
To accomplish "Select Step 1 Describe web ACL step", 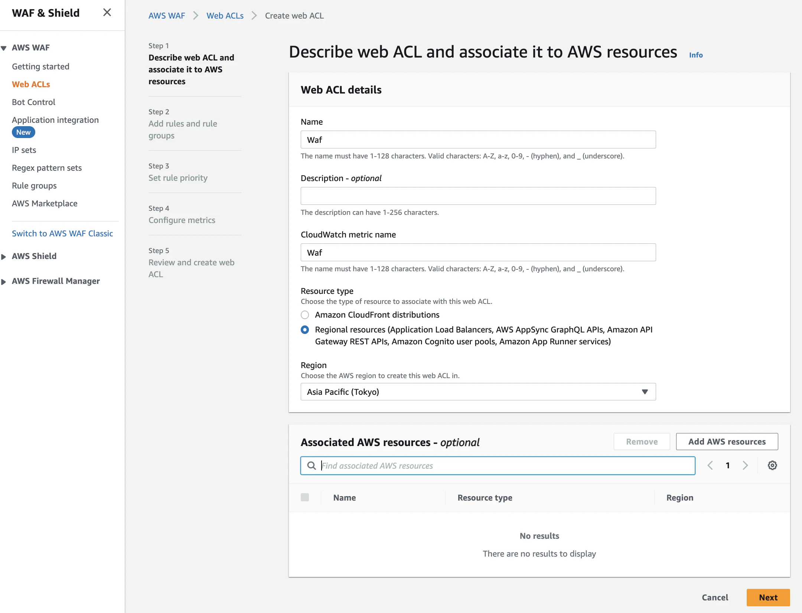I will (x=191, y=69).
